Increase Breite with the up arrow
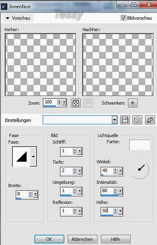This screenshot has height=245, width=157. 31,192
